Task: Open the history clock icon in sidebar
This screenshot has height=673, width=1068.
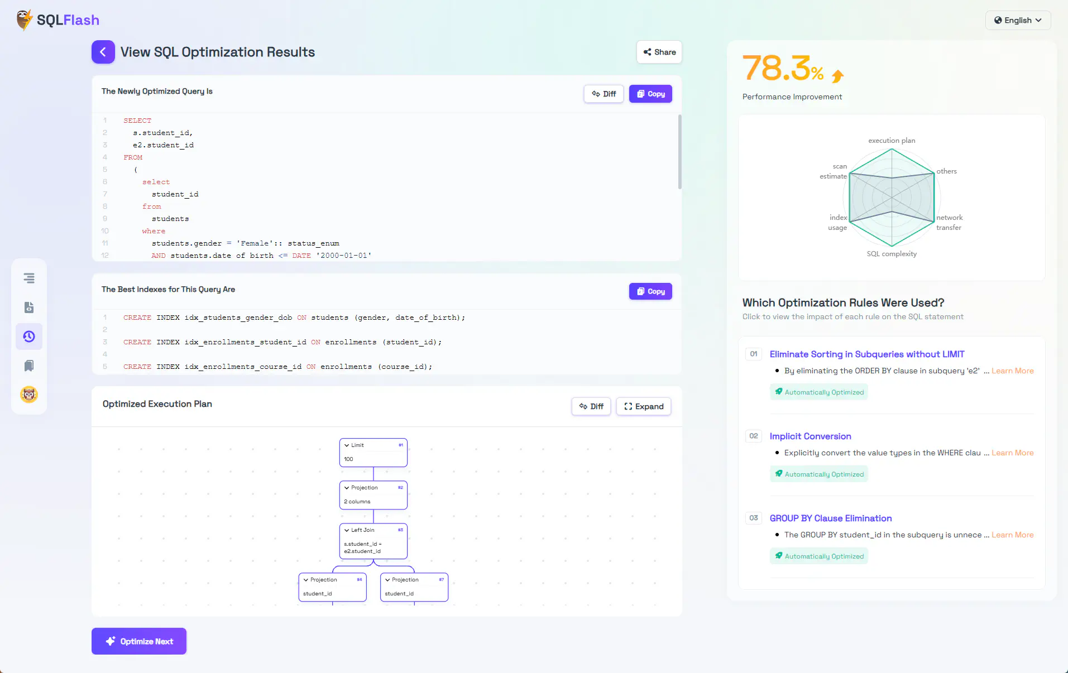Action: click(29, 336)
